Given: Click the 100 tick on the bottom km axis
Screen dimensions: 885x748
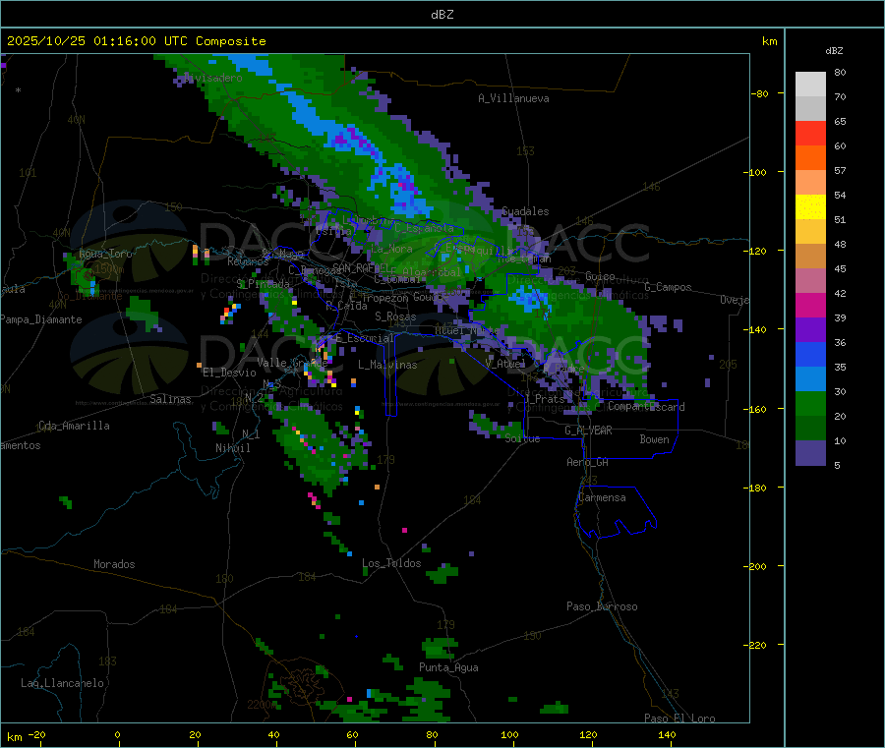Looking at the screenshot, I should 509,734.
